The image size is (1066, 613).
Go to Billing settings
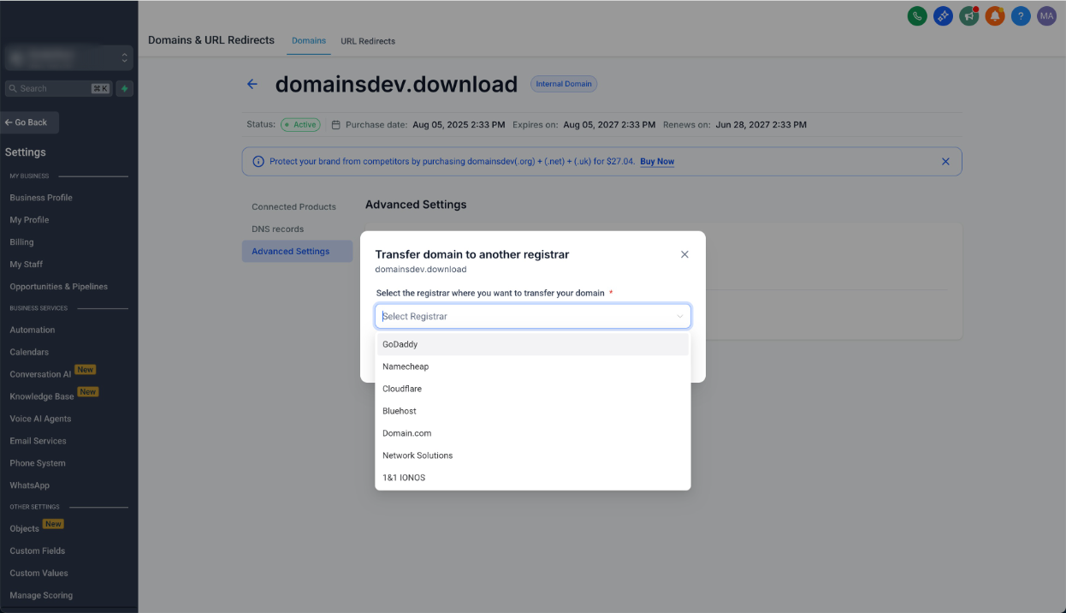tap(21, 242)
